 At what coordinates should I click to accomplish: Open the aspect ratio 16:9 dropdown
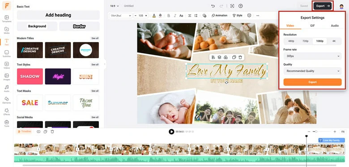tap(115, 6)
